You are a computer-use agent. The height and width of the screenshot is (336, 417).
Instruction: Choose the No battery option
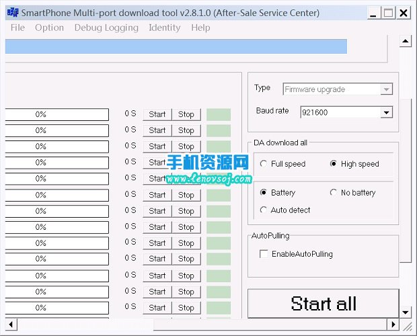(x=334, y=193)
